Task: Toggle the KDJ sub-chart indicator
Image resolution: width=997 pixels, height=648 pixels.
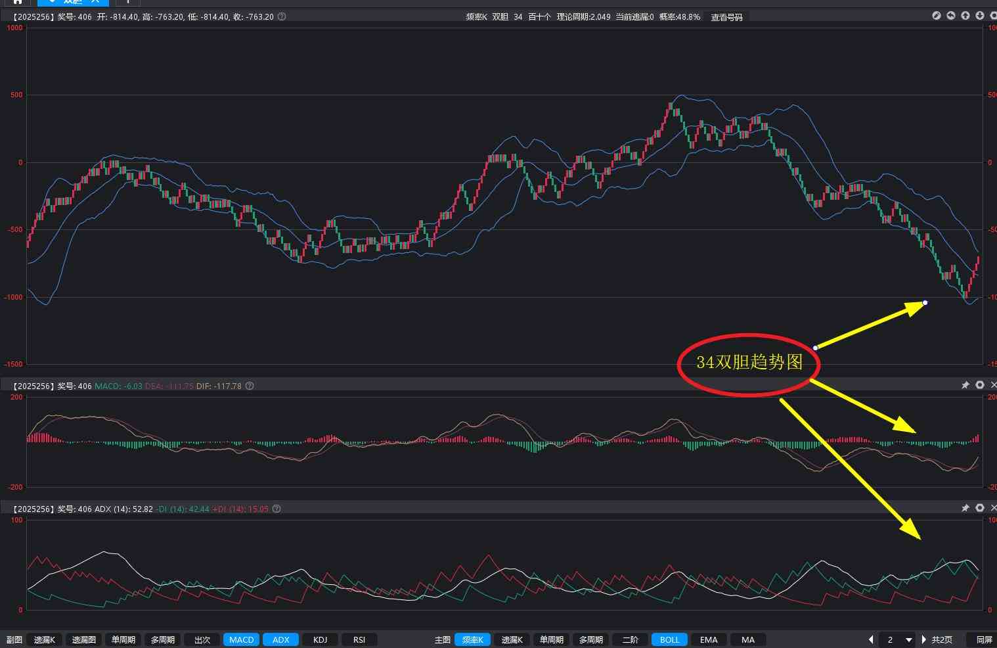Action: click(x=320, y=640)
